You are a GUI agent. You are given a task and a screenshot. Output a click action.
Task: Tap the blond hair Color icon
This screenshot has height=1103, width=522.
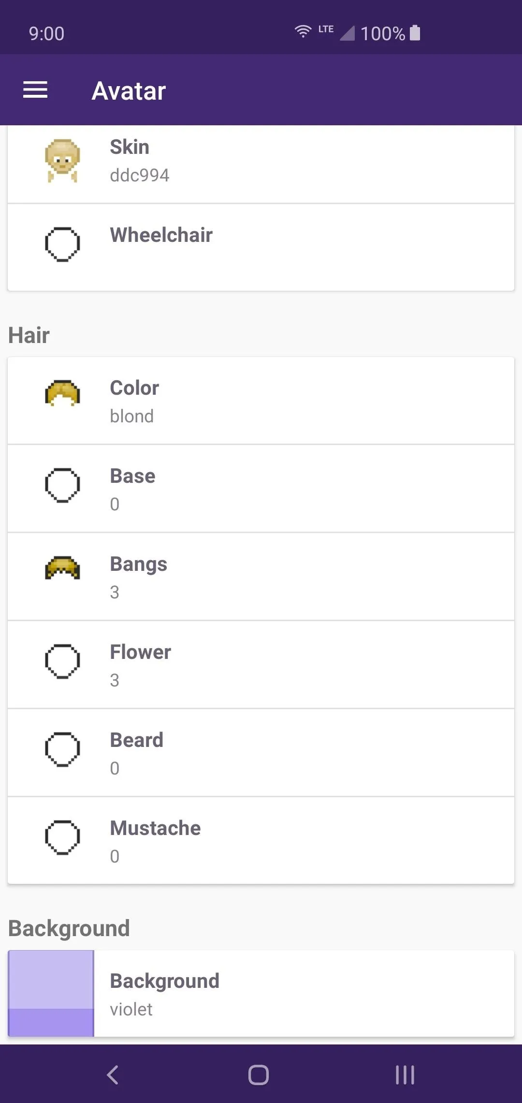[62, 393]
